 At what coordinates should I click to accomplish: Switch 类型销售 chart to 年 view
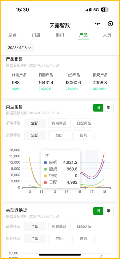point(108,108)
